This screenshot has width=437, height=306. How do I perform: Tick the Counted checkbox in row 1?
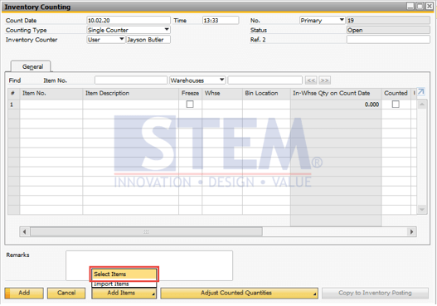[x=396, y=104]
